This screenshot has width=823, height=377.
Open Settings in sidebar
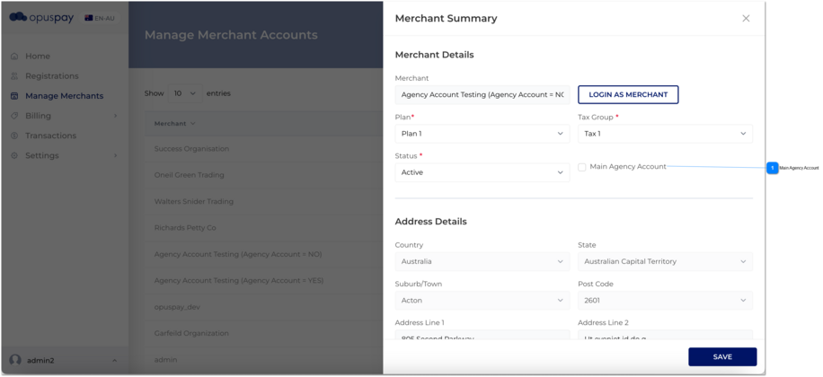pos(42,155)
